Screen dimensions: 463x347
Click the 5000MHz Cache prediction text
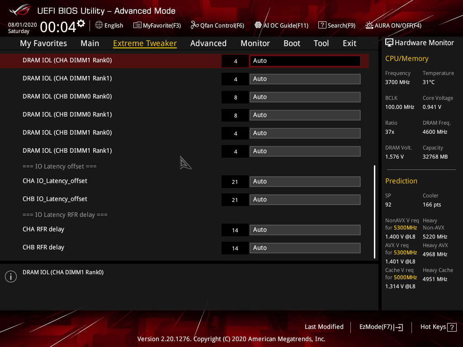(x=406, y=277)
